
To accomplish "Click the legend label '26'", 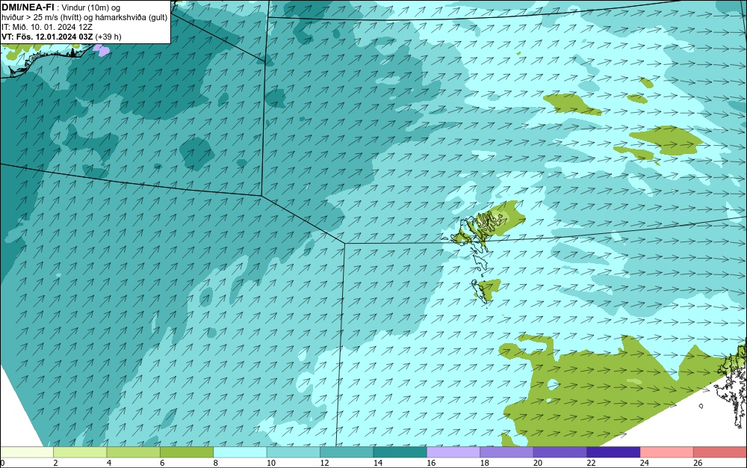I will tap(698, 463).
